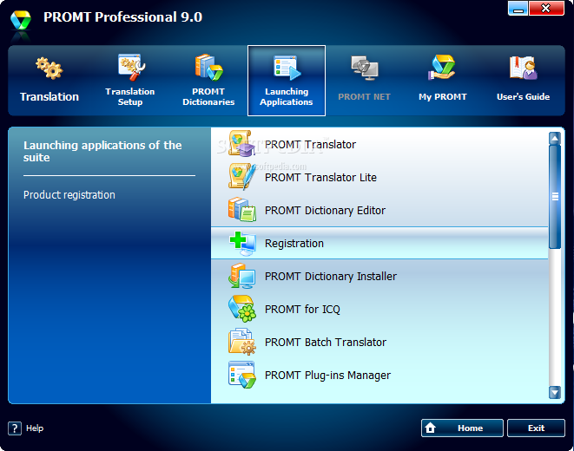Click the application list scrollbar thumb

(555, 197)
